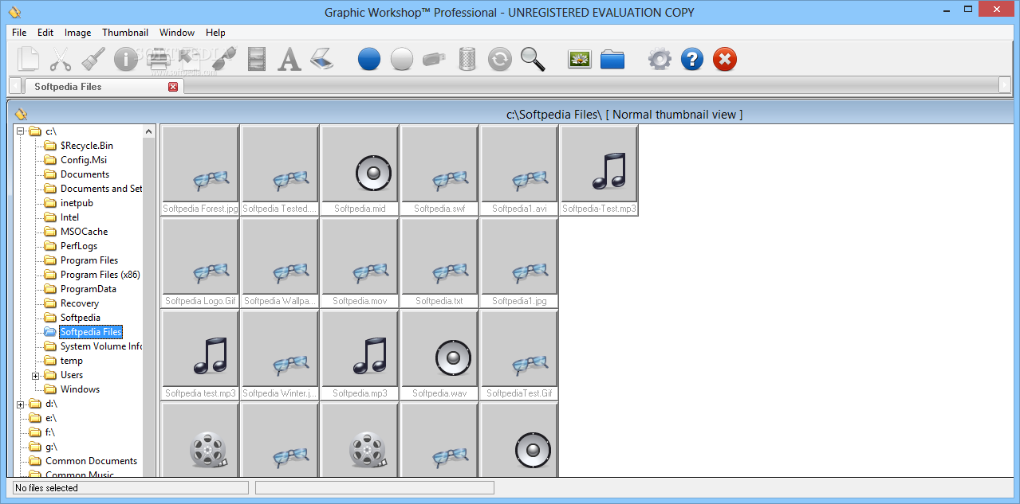
Task: Click the filmstrip toolbar icon
Action: [x=257, y=59]
